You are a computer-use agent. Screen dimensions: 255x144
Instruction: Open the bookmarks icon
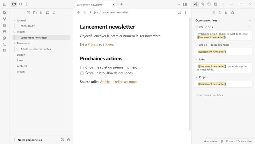pos(27,4)
